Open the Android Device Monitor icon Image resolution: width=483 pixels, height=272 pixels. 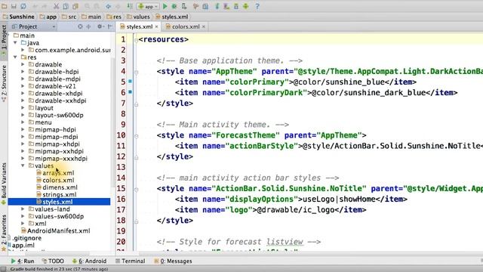(245, 6)
